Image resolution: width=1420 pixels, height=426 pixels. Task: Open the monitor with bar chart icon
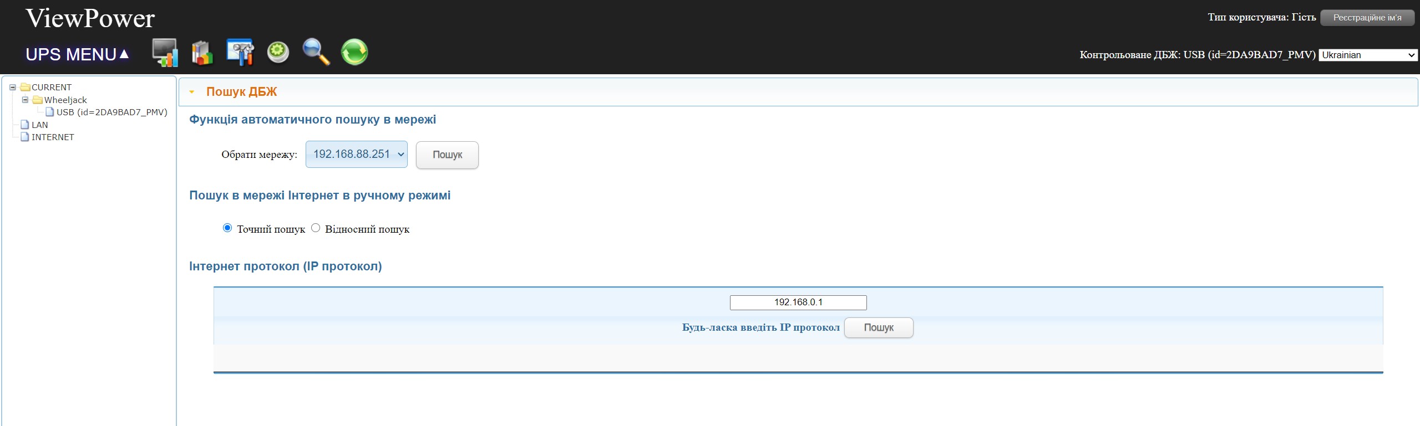click(x=165, y=53)
